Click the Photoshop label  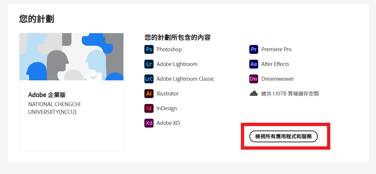coord(169,49)
